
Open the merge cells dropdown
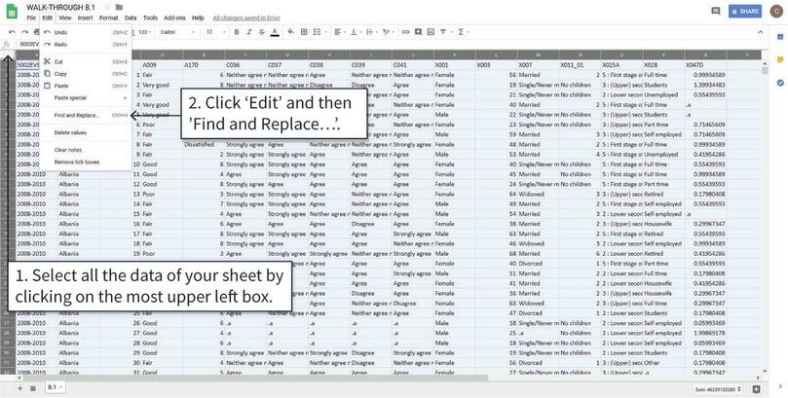tap(319, 32)
